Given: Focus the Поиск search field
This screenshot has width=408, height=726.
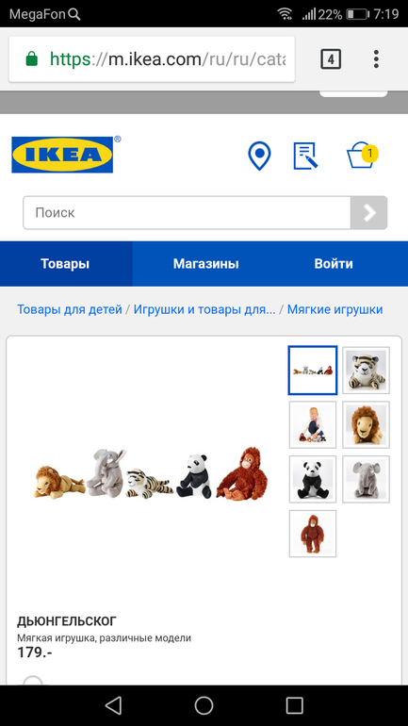Looking at the screenshot, I should click(187, 212).
